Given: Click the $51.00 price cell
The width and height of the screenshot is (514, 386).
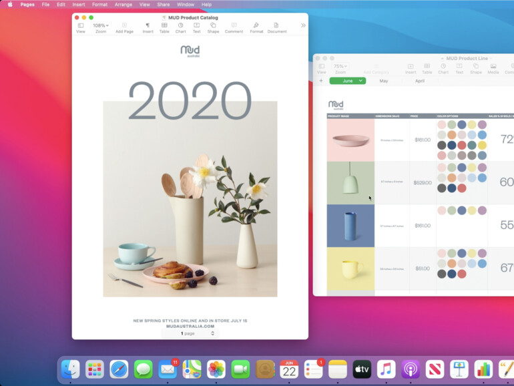Looking at the screenshot, I should click(x=423, y=268).
